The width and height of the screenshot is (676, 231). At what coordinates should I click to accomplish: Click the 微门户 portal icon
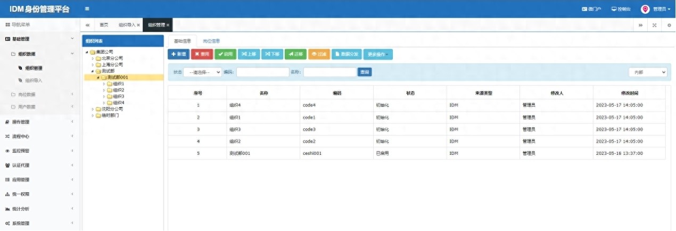(x=584, y=9)
